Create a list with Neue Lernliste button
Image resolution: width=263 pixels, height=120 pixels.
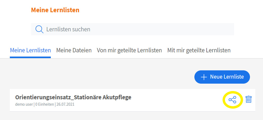coord(222,77)
